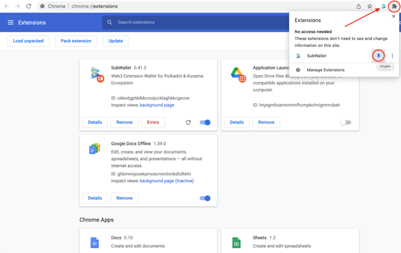Click the share icon in the address bar
Image resolution: width=401 pixels, height=253 pixels.
(x=359, y=6)
